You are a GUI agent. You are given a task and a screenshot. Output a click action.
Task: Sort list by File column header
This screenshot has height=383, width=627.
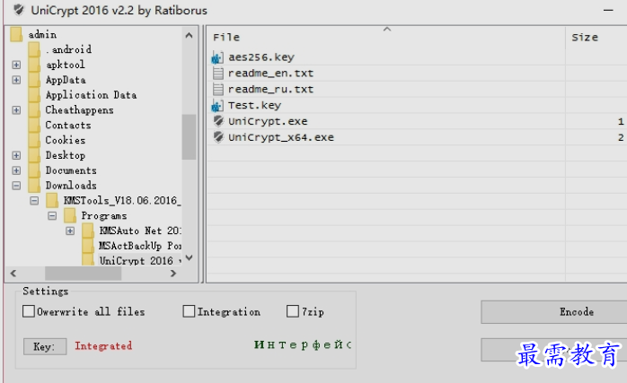[x=386, y=37]
